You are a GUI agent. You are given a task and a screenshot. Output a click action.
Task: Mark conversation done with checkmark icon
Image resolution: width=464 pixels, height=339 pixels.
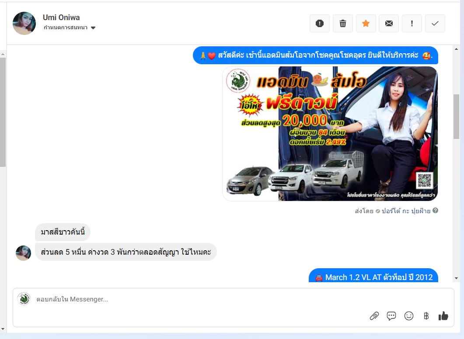point(435,23)
